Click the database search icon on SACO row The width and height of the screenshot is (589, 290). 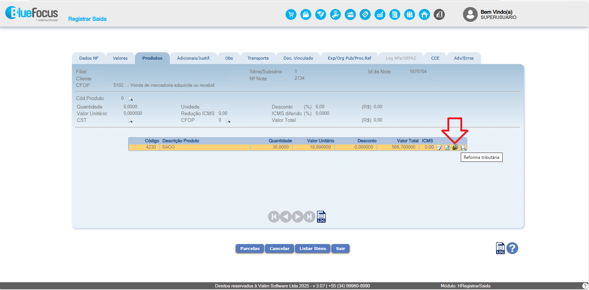click(x=463, y=147)
